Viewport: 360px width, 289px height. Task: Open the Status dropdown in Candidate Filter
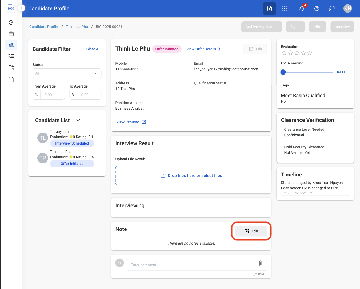[67, 73]
